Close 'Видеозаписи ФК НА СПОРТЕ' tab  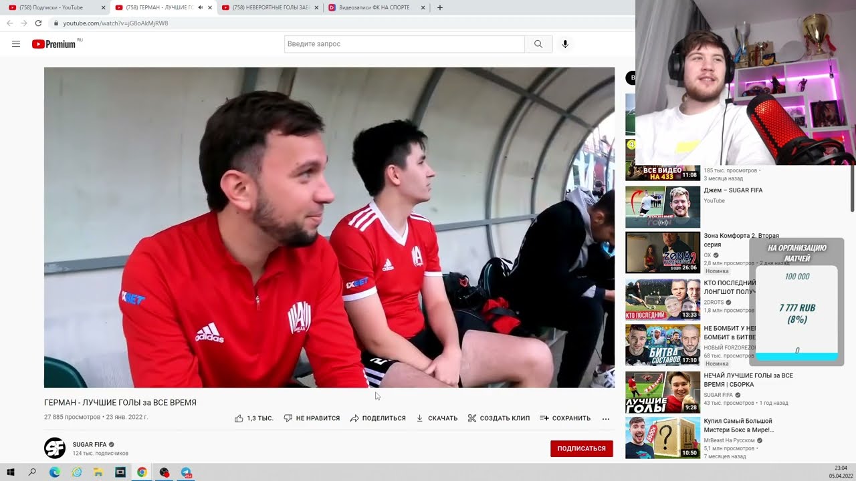pyautogui.click(x=423, y=7)
